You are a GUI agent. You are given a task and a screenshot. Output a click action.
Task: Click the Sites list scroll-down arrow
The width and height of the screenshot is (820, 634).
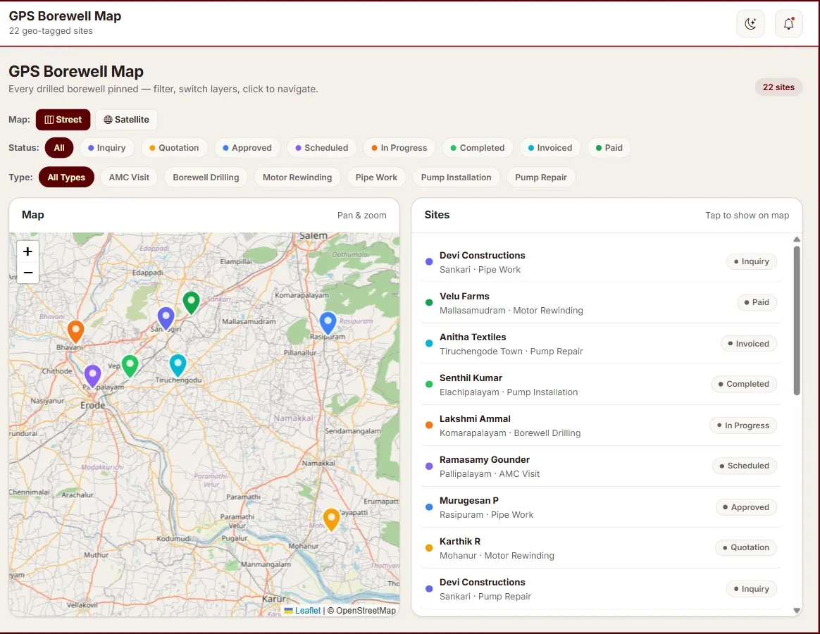click(x=797, y=610)
